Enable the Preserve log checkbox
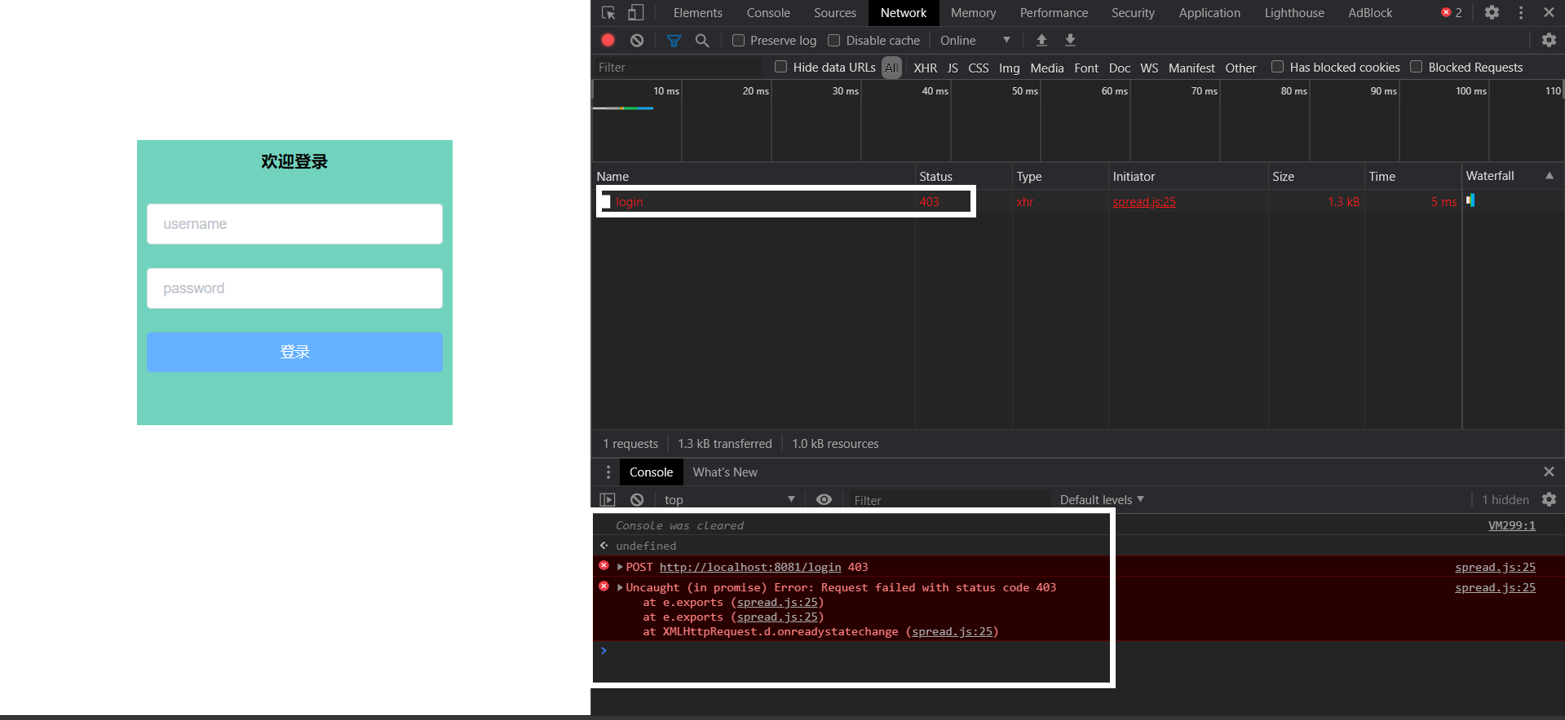Viewport: 1565px width, 720px height. tap(739, 40)
